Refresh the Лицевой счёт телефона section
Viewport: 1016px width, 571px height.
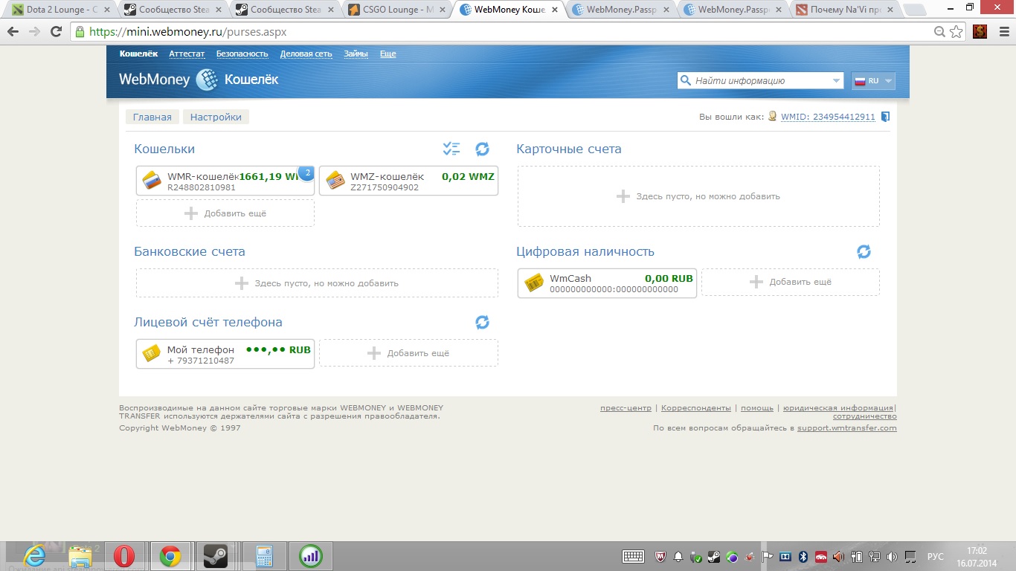click(482, 322)
